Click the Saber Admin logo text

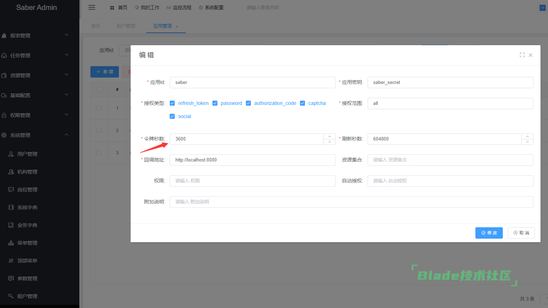point(37,7)
